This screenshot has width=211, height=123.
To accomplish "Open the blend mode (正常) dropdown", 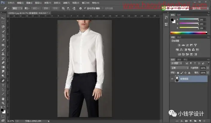I will pyautogui.click(x=180, y=68).
